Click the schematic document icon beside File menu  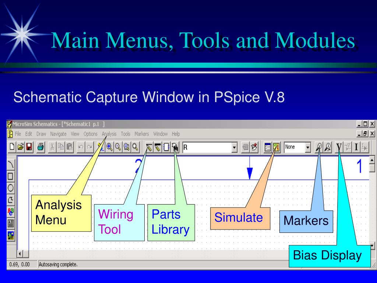(x=10, y=134)
